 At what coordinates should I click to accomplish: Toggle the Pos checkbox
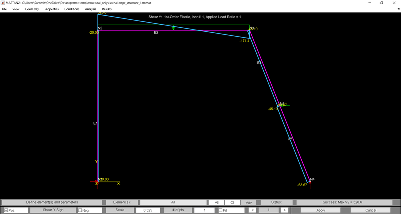tap(6, 210)
